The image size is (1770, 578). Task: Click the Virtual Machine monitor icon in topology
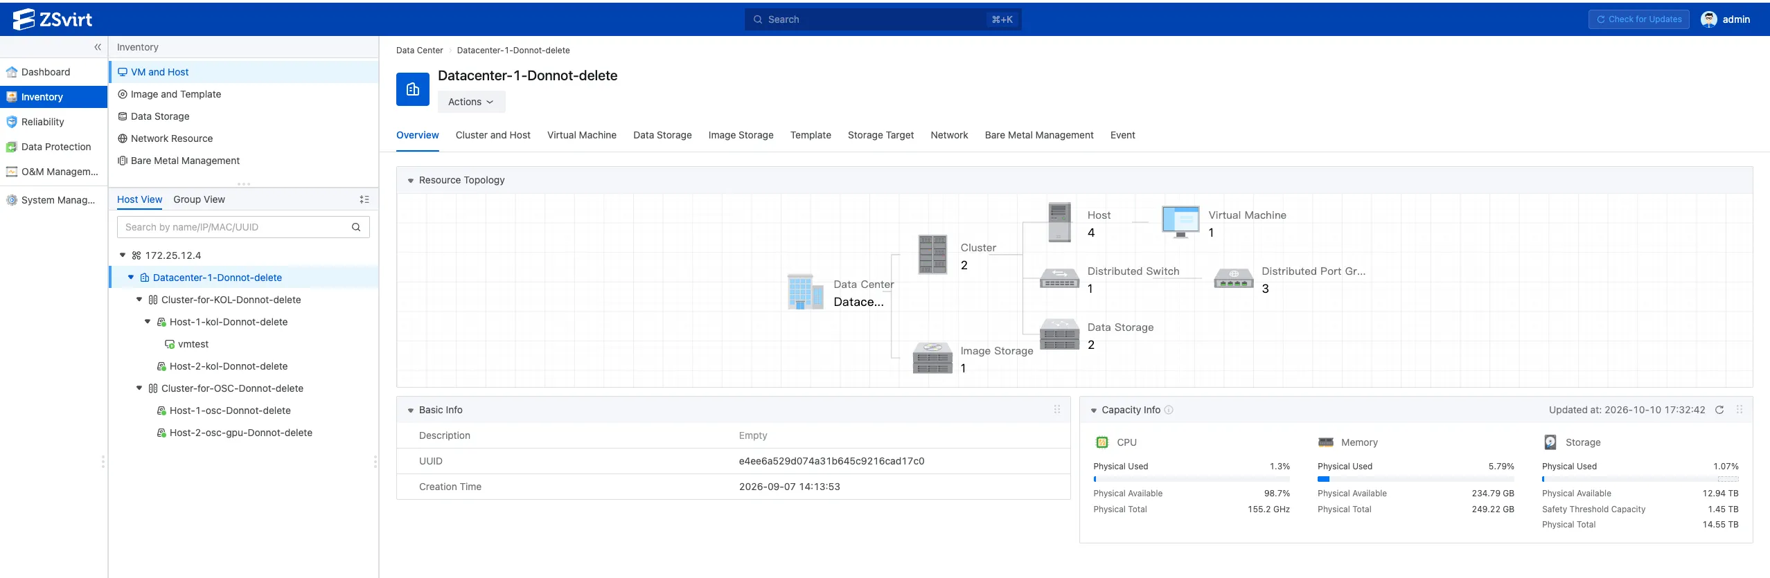1180,222
